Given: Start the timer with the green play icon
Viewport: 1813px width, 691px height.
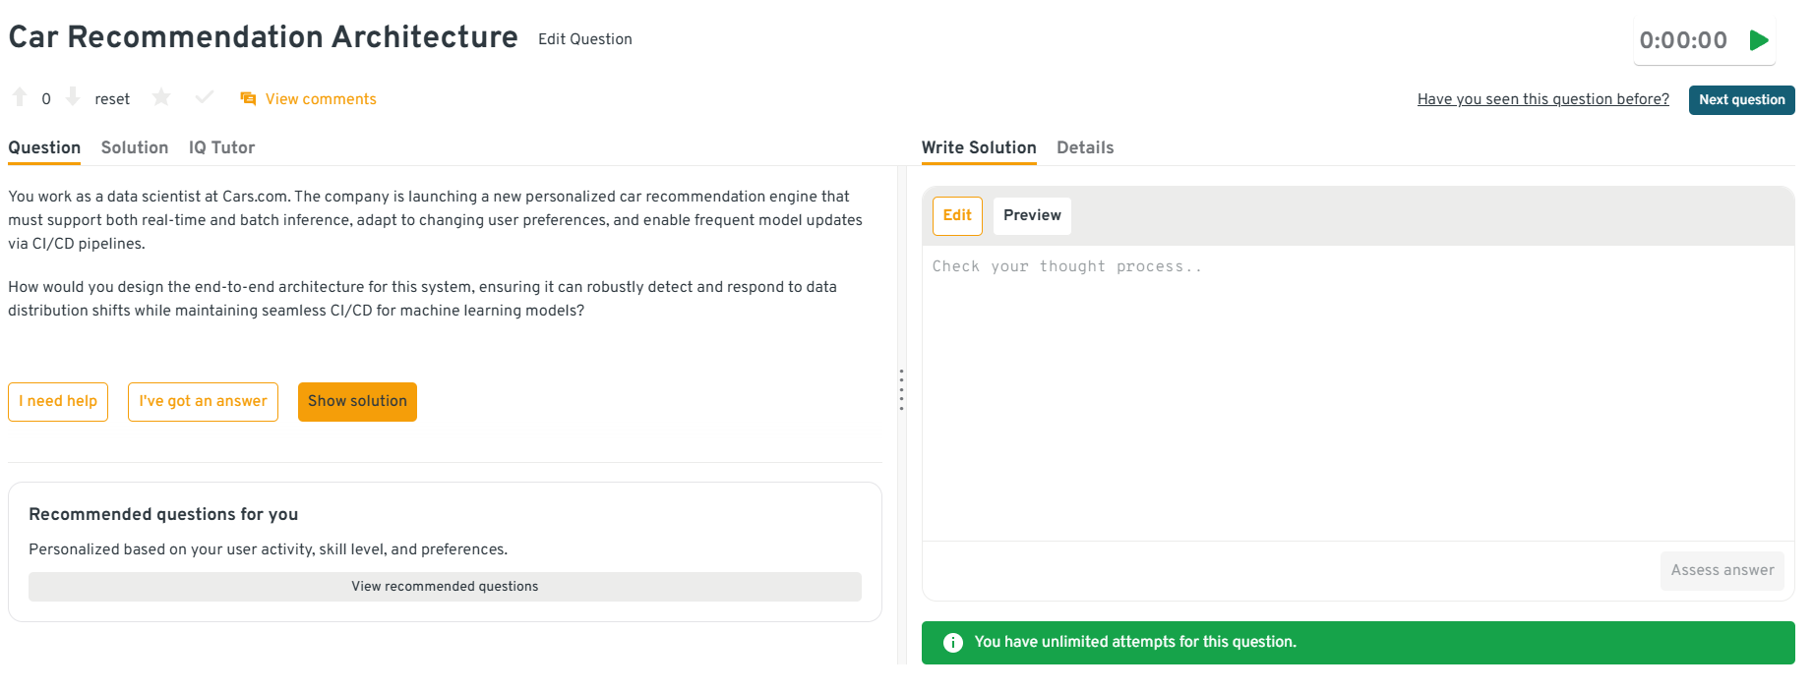Looking at the screenshot, I should [1759, 40].
